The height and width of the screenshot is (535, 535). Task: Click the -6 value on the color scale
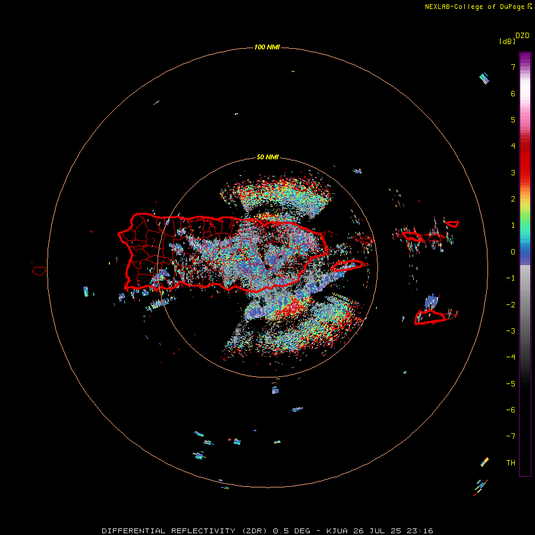click(x=511, y=410)
